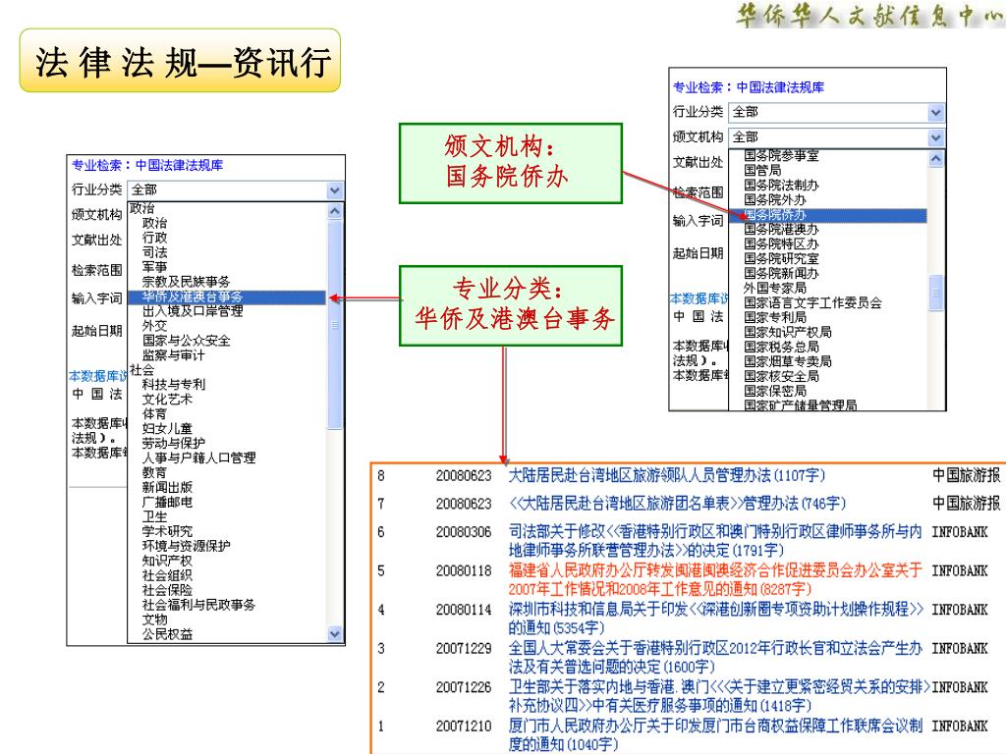Select 文物 in the category list
Screen dimensions: 1006x754
(x=154, y=620)
